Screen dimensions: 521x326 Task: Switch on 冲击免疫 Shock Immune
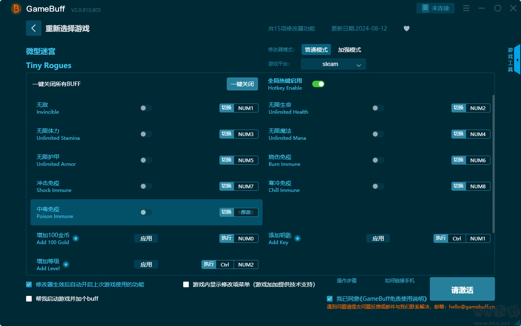(146, 186)
